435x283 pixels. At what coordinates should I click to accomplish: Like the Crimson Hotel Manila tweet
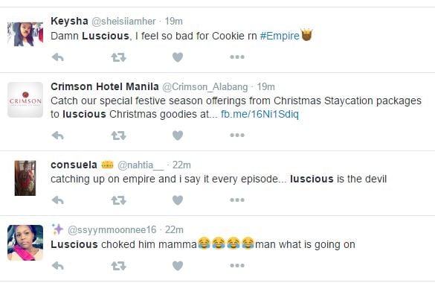pos(178,136)
